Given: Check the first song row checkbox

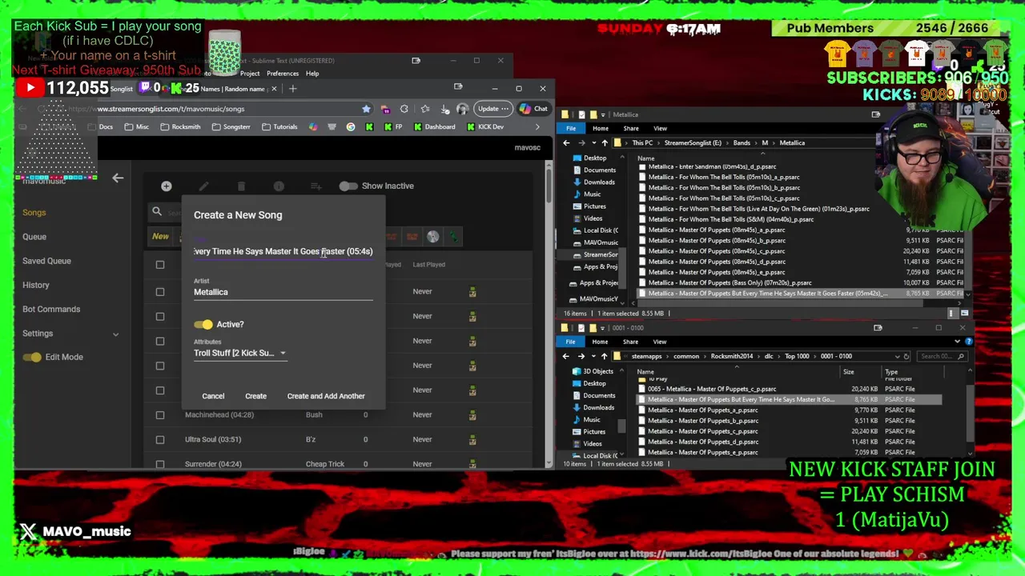Looking at the screenshot, I should click(x=160, y=292).
